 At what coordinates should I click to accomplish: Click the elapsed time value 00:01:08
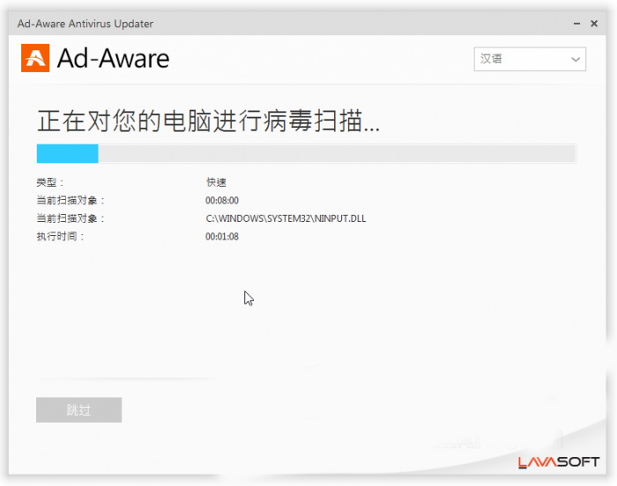[x=222, y=237]
